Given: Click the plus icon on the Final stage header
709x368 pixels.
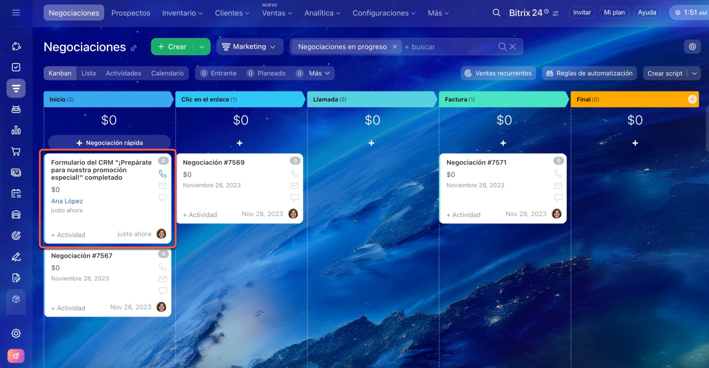Looking at the screenshot, I should [692, 99].
